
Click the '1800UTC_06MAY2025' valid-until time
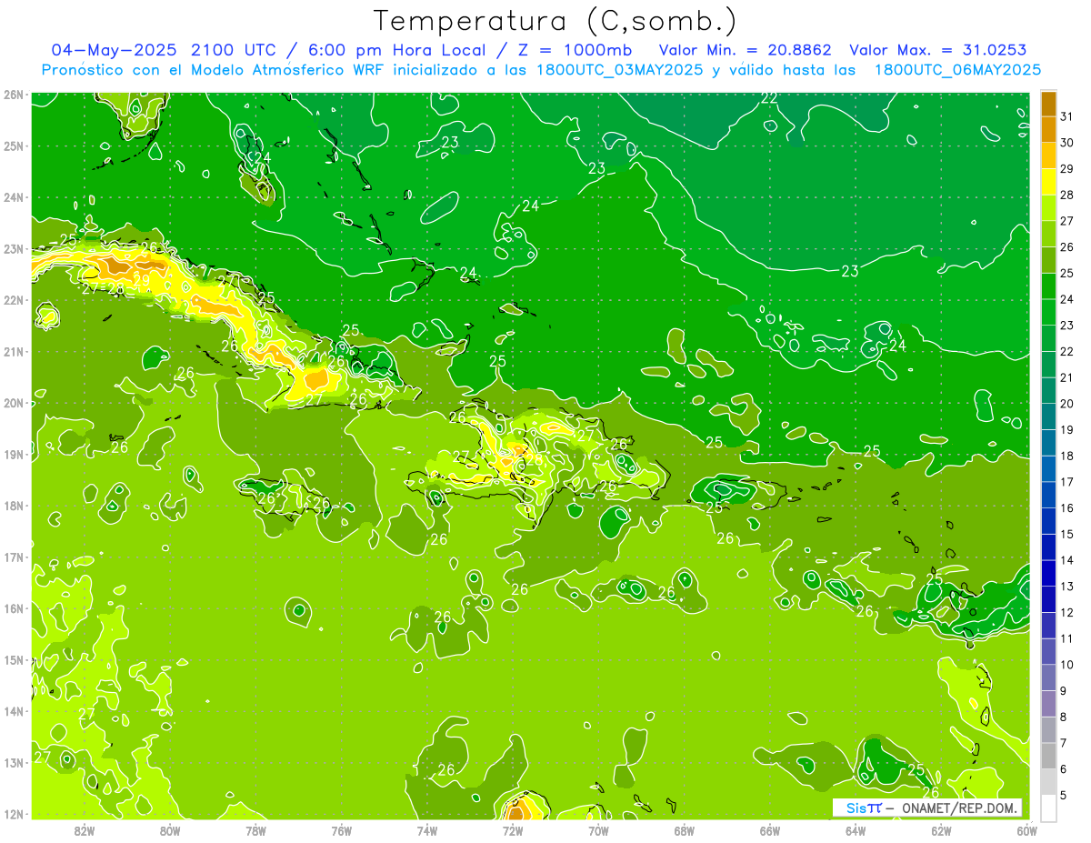coord(957,70)
